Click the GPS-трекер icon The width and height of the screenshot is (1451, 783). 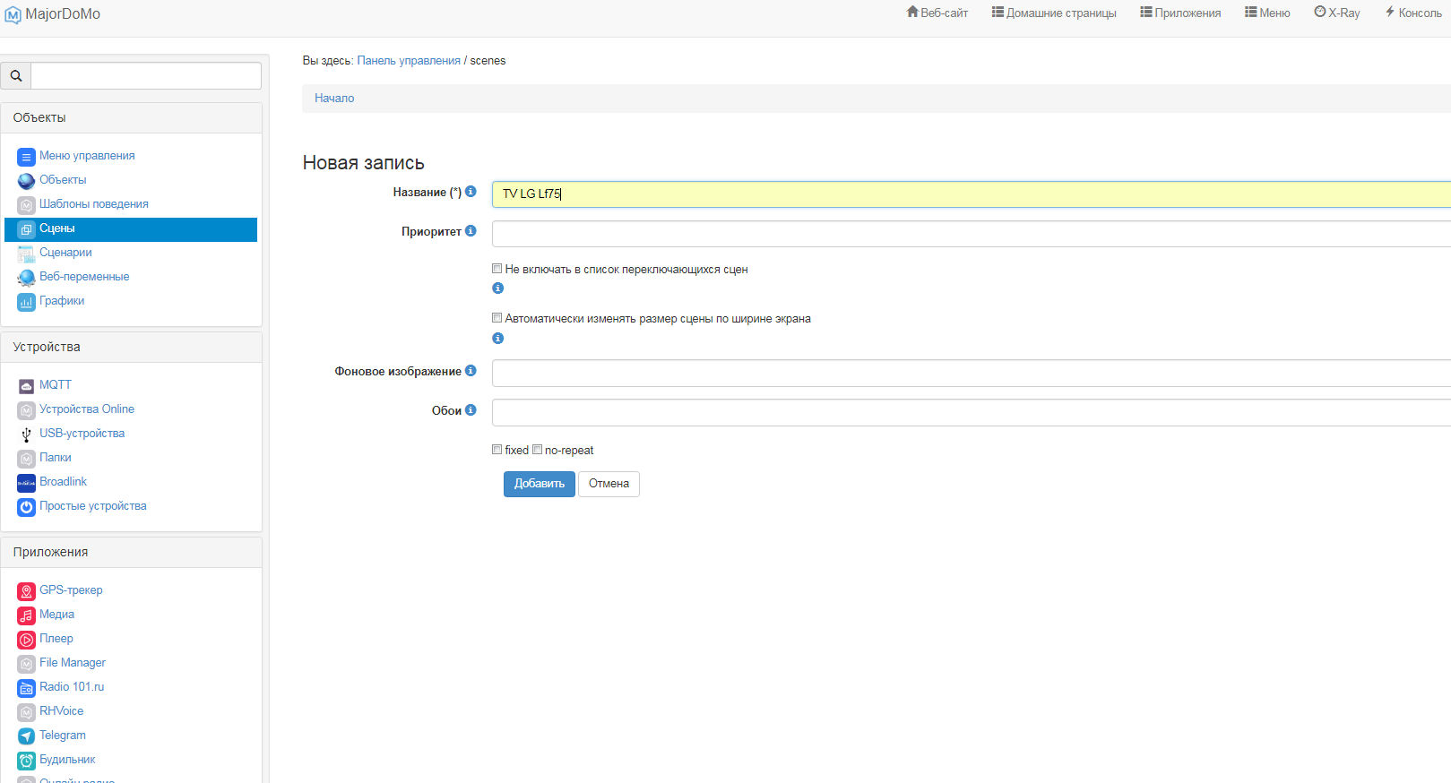click(x=26, y=591)
